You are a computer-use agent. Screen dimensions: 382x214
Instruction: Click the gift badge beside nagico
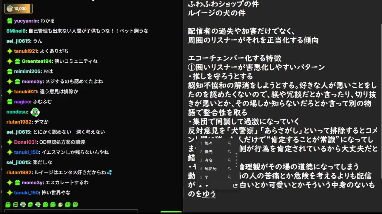pyautogui.click(x=10, y=102)
